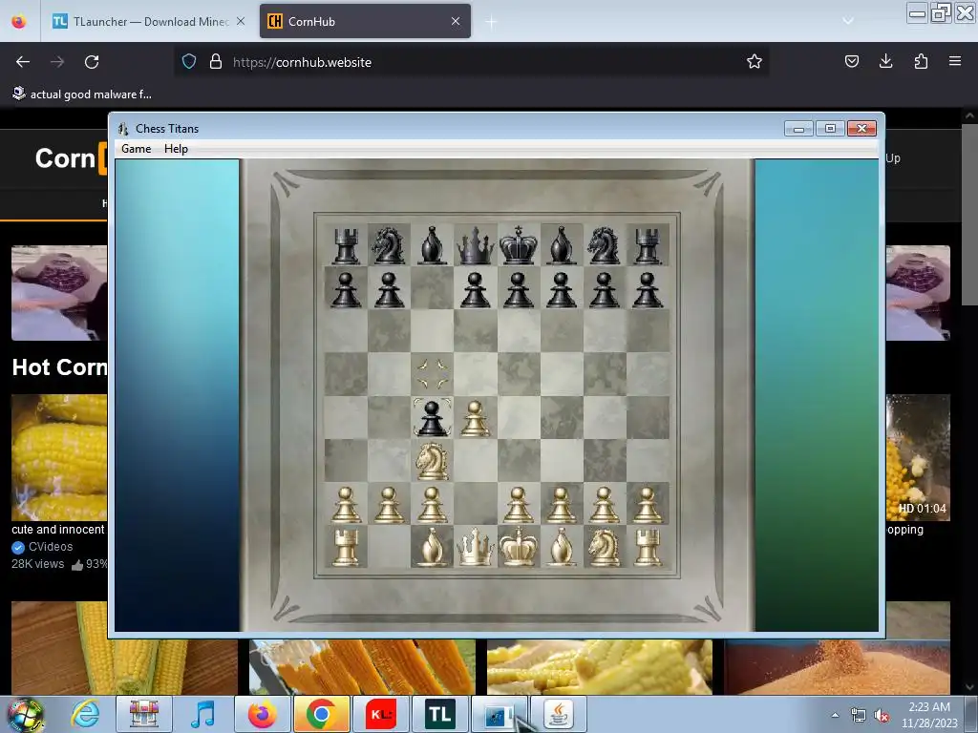Show hidden system tray icons
The width and height of the screenshot is (978, 733).
tap(835, 715)
